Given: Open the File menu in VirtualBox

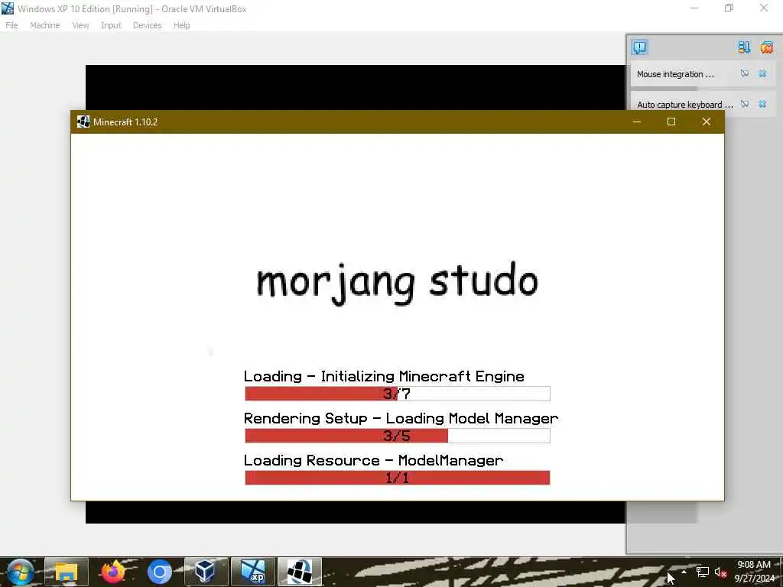Looking at the screenshot, I should coord(11,25).
